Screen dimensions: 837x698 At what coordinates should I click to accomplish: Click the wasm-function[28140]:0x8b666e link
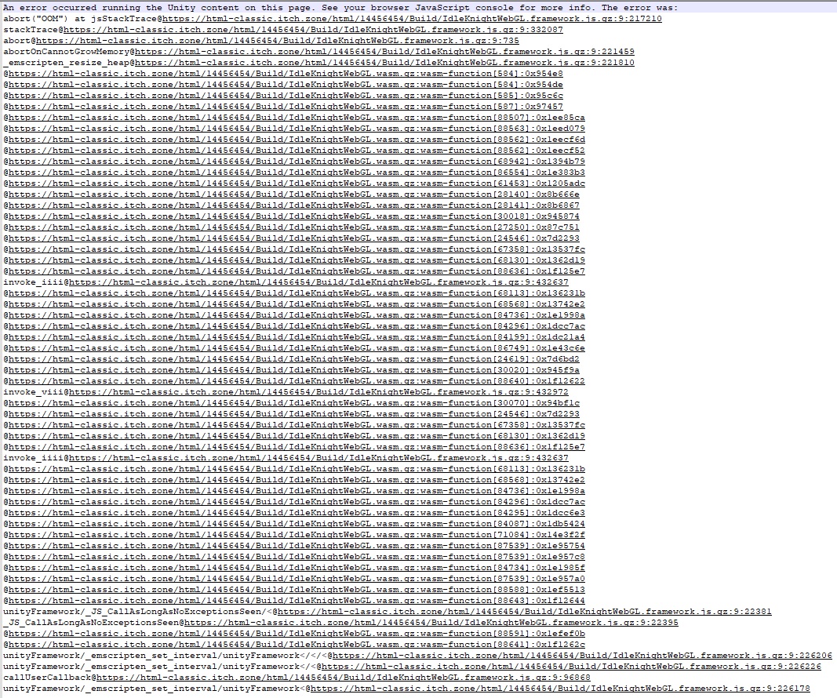point(294,194)
